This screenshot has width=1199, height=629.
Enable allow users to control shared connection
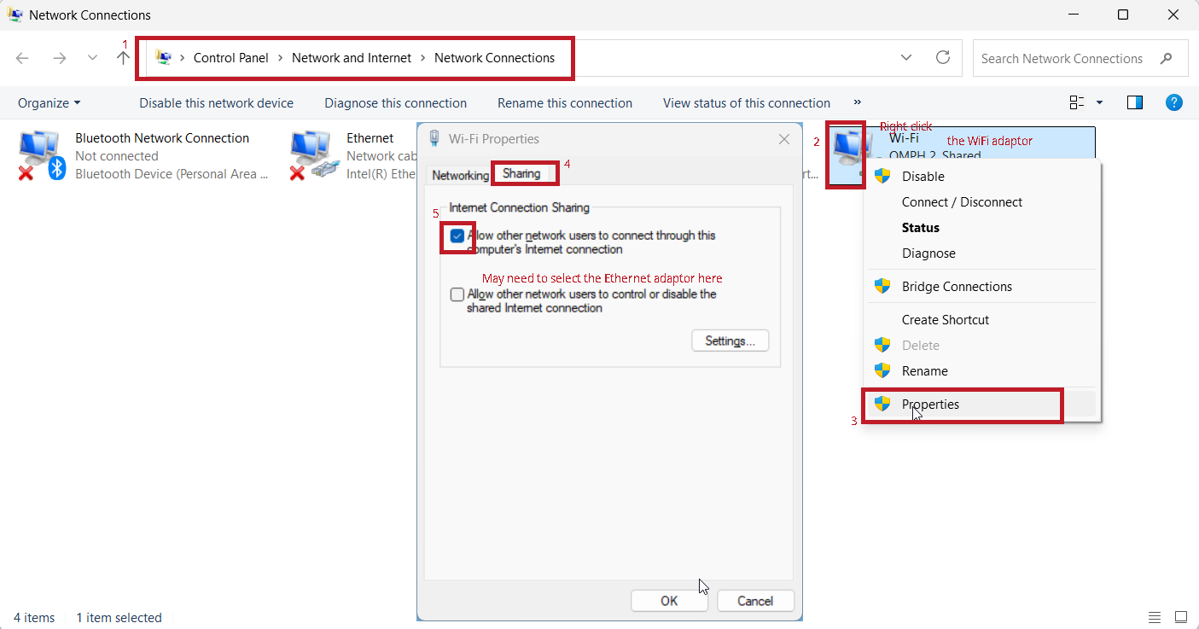pyautogui.click(x=457, y=294)
